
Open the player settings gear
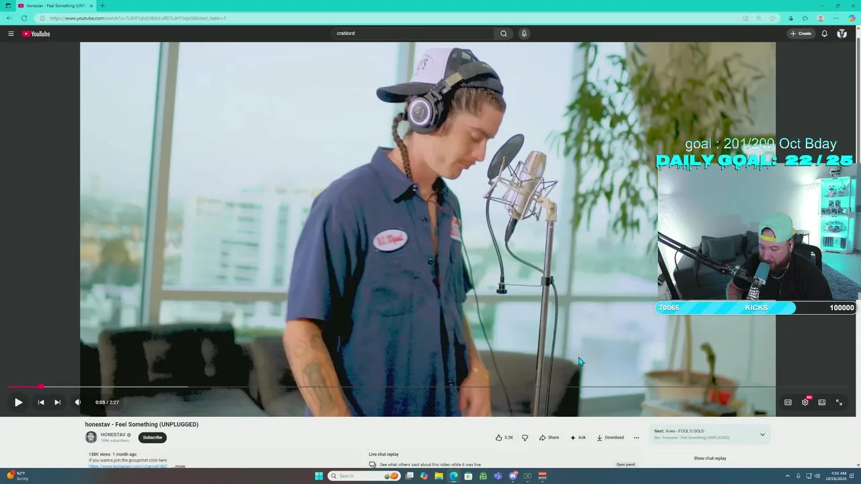[x=805, y=402]
